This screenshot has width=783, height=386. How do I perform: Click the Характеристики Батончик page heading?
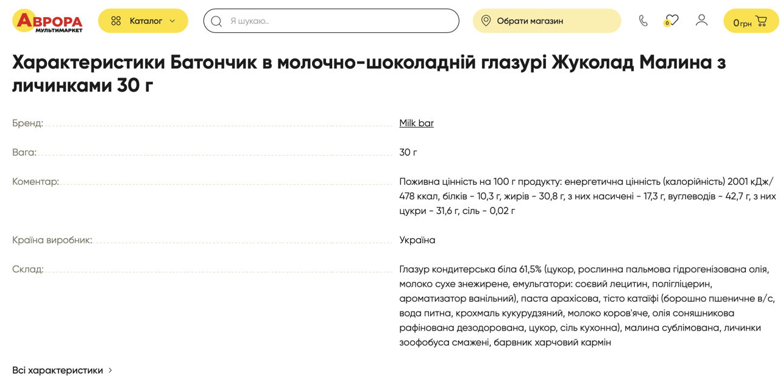pos(369,73)
